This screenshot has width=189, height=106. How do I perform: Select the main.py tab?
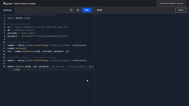(x=7, y=10)
